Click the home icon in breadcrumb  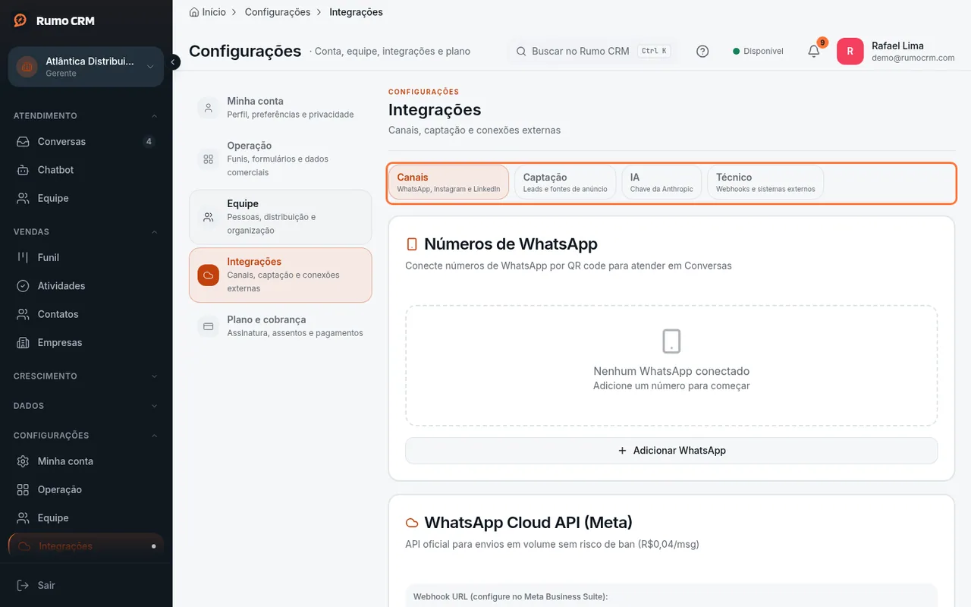194,12
